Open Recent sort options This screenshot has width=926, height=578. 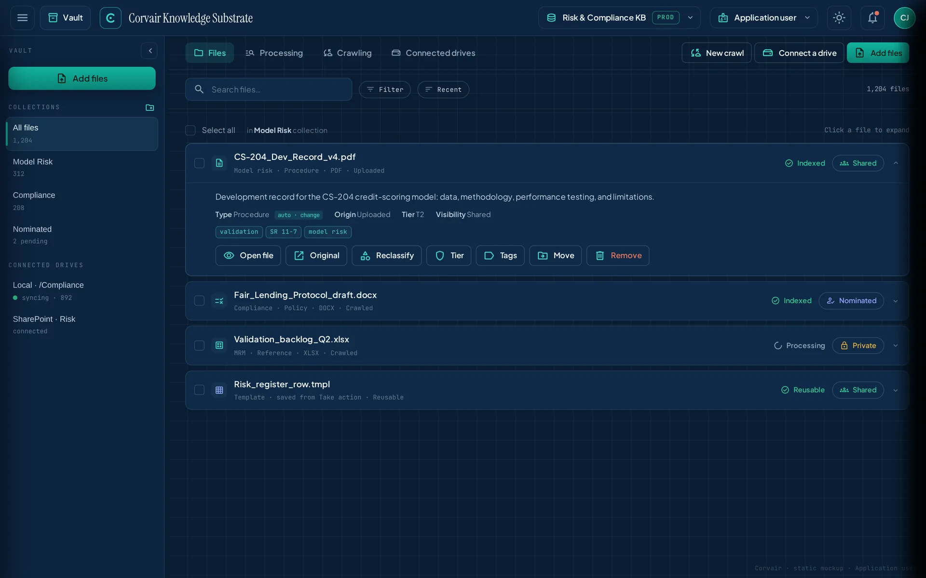[x=443, y=90]
